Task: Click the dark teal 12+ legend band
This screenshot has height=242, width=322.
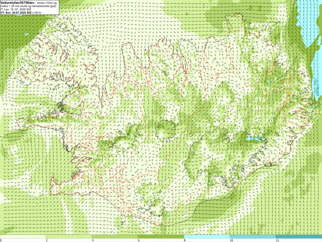Action: 299,237
